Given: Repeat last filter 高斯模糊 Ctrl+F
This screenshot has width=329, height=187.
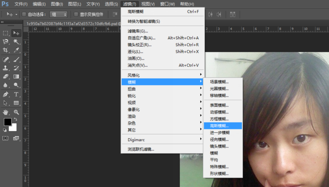Looking at the screenshot, I should pos(163,12).
